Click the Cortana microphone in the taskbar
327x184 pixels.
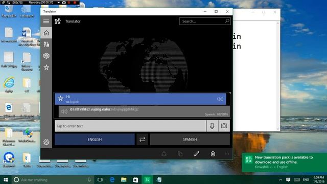point(89,179)
